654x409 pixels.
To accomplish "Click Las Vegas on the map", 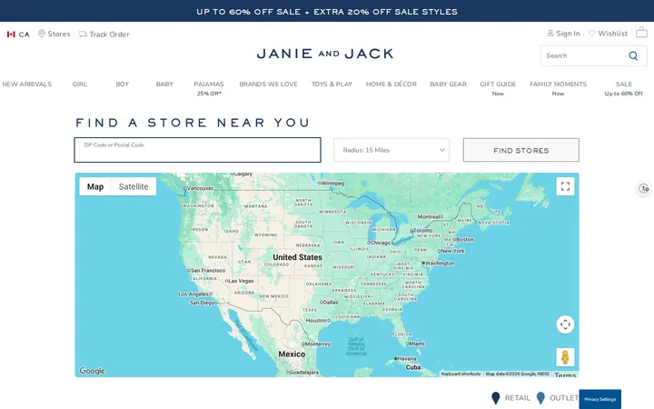I will click(241, 281).
